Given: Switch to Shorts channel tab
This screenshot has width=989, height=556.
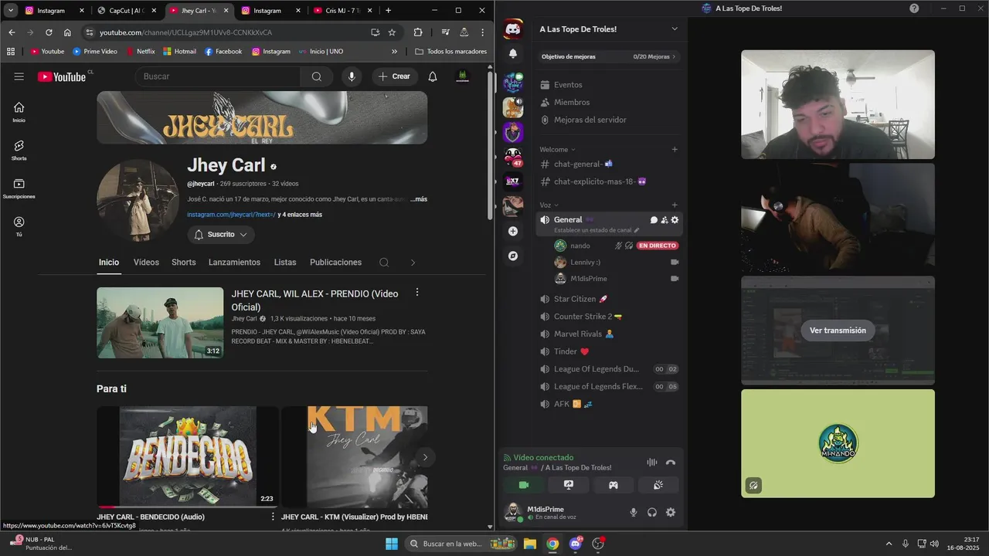Looking at the screenshot, I should point(183,263).
